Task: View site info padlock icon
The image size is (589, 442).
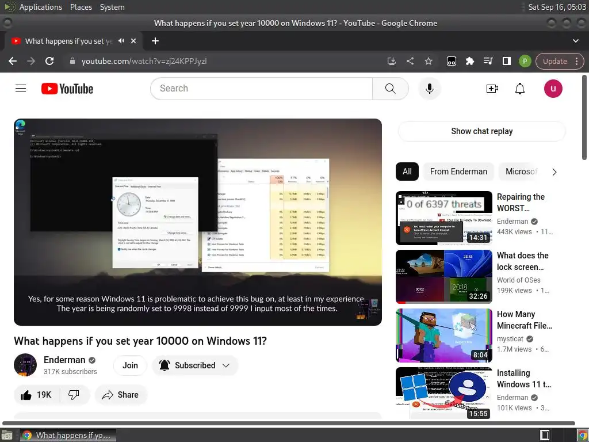Action: [72, 61]
